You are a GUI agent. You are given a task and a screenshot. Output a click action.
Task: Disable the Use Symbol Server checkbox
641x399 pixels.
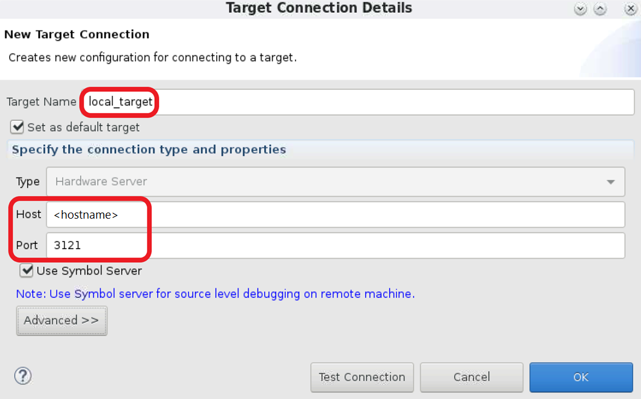click(26, 270)
